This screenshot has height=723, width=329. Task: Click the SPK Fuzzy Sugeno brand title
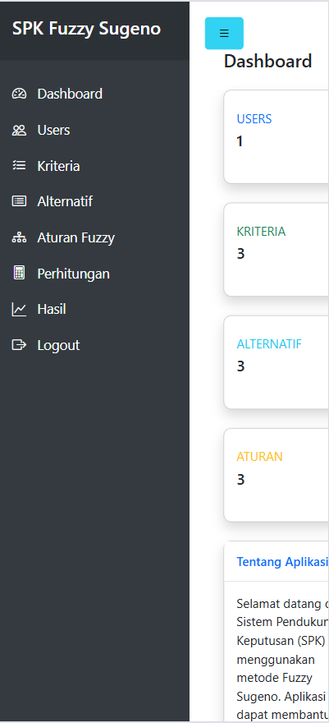coord(86,29)
